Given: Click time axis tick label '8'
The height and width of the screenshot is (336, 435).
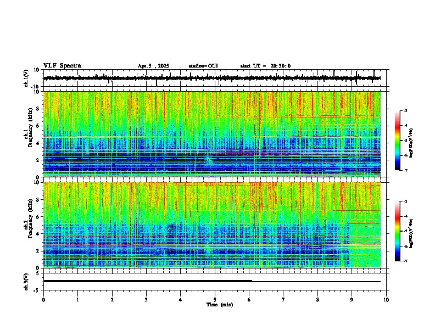Looking at the screenshot, I should 317,300.
